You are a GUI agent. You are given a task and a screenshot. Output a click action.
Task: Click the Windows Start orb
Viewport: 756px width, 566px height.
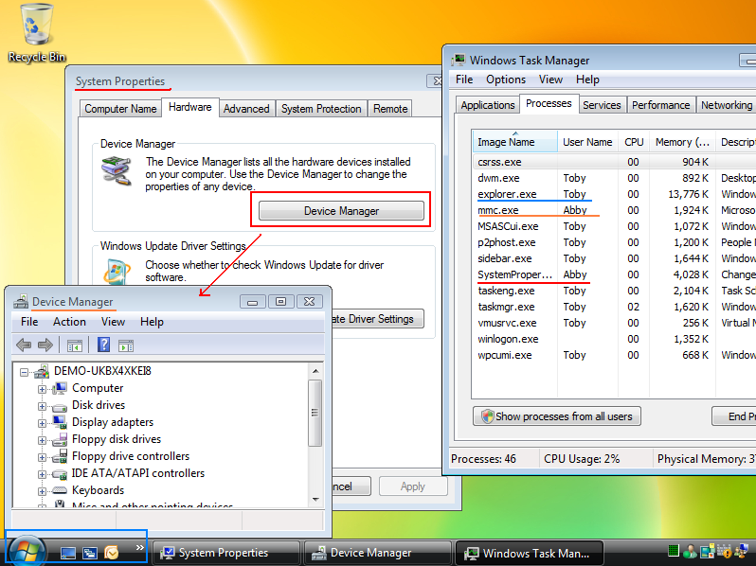[x=27, y=552]
